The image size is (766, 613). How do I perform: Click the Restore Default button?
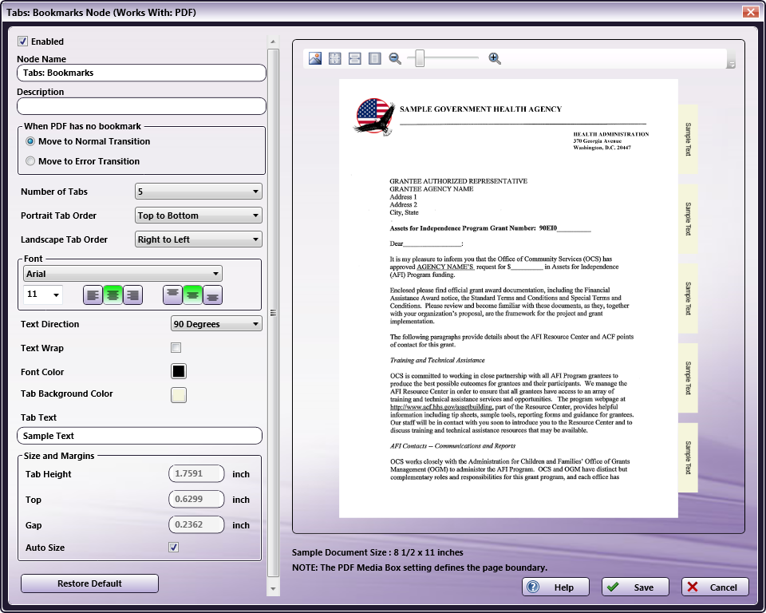coord(89,583)
